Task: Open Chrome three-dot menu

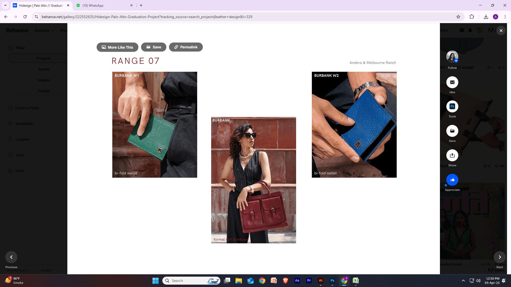Action: [x=505, y=17]
